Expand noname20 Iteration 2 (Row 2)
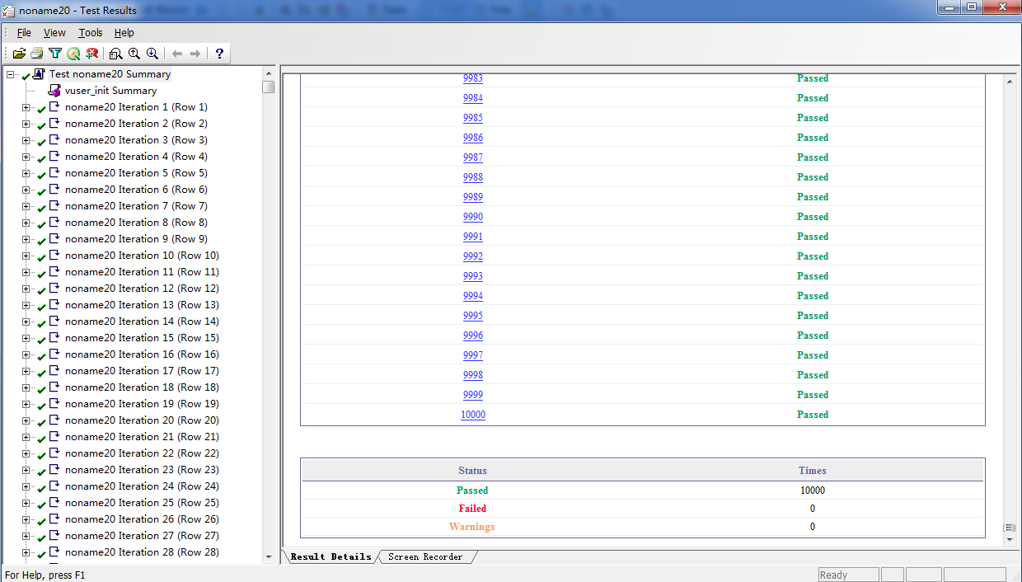 point(26,124)
